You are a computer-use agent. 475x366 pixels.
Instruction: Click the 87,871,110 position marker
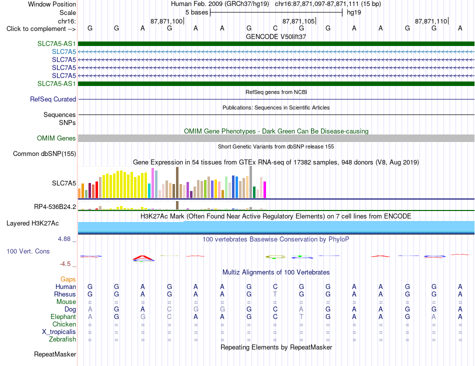coord(431,21)
